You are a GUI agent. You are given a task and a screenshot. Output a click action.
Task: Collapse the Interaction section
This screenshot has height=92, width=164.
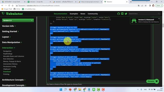[8, 48]
